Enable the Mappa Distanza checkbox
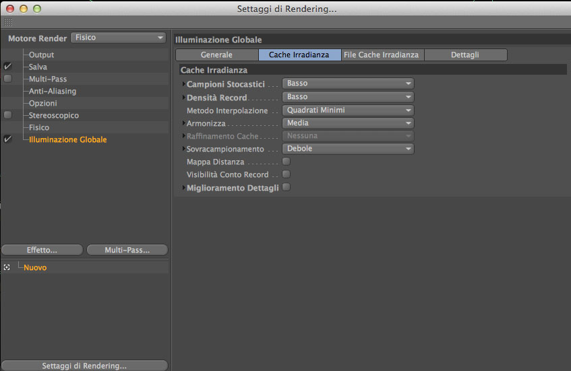The image size is (571, 371). tap(287, 161)
